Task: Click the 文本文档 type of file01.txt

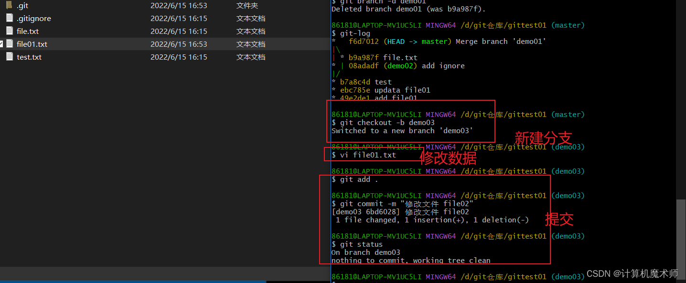Action: pos(251,44)
